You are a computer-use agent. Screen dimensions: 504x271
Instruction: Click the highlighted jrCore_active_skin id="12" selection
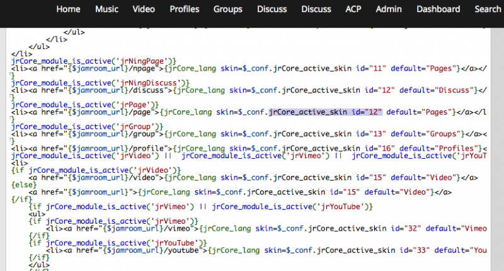point(325,112)
